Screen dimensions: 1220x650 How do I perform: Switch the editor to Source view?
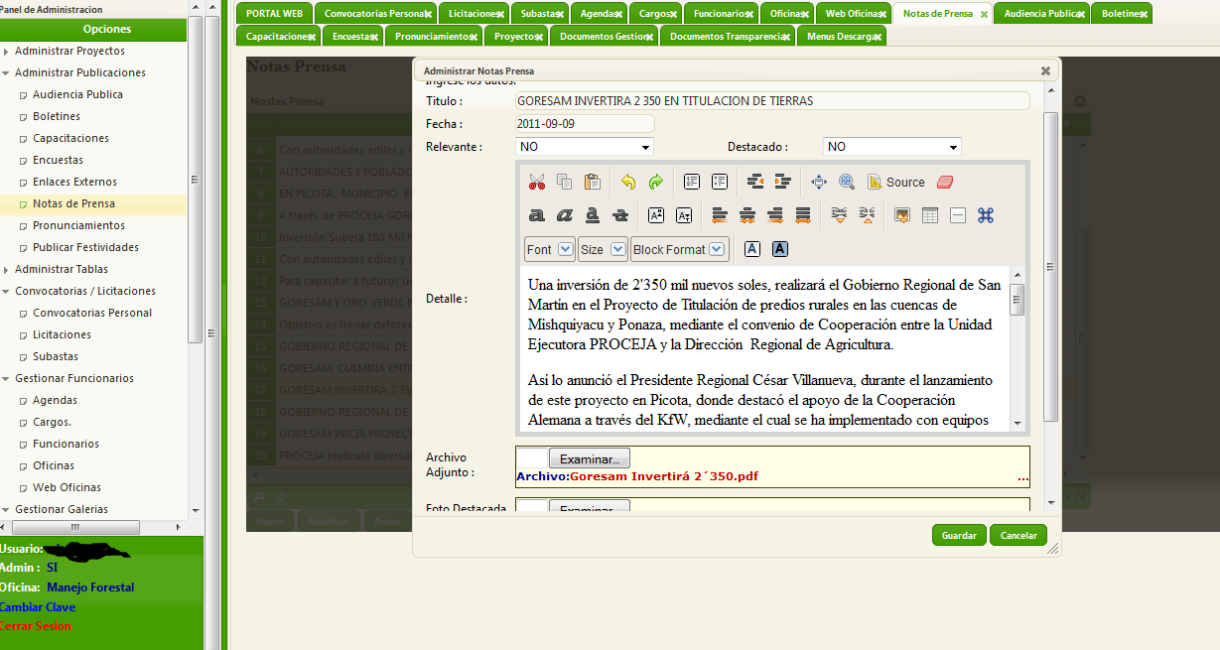coord(896,182)
